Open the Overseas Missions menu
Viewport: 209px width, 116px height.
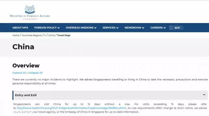tap(81, 28)
